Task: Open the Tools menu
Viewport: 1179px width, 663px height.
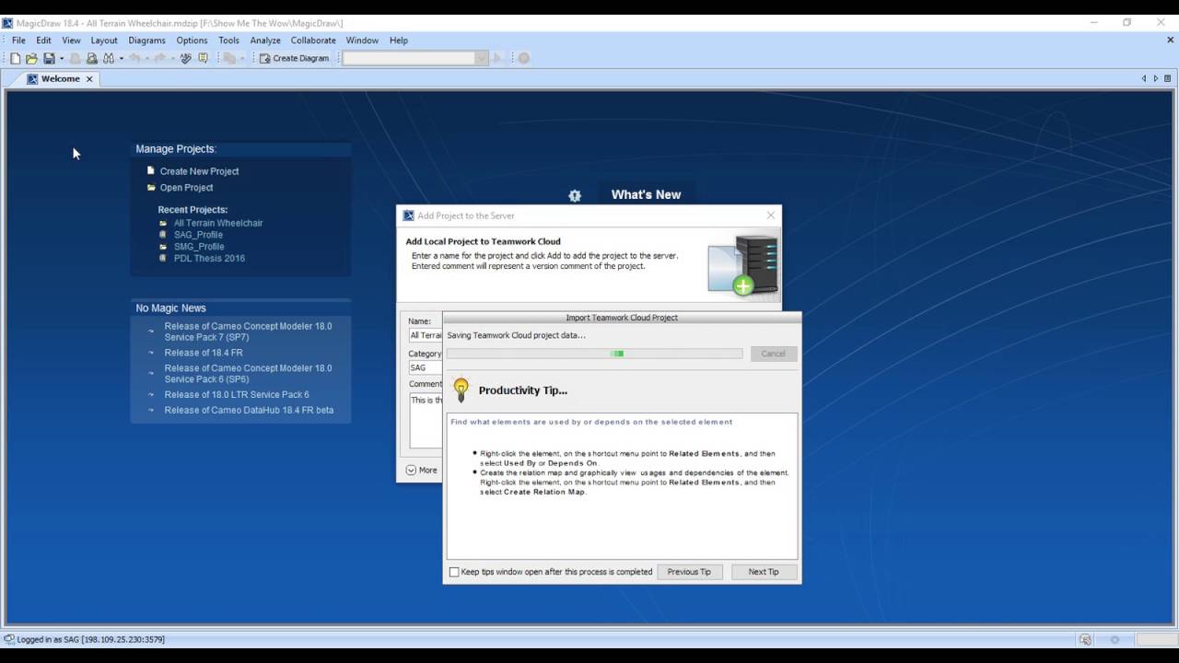Action: pyautogui.click(x=228, y=41)
